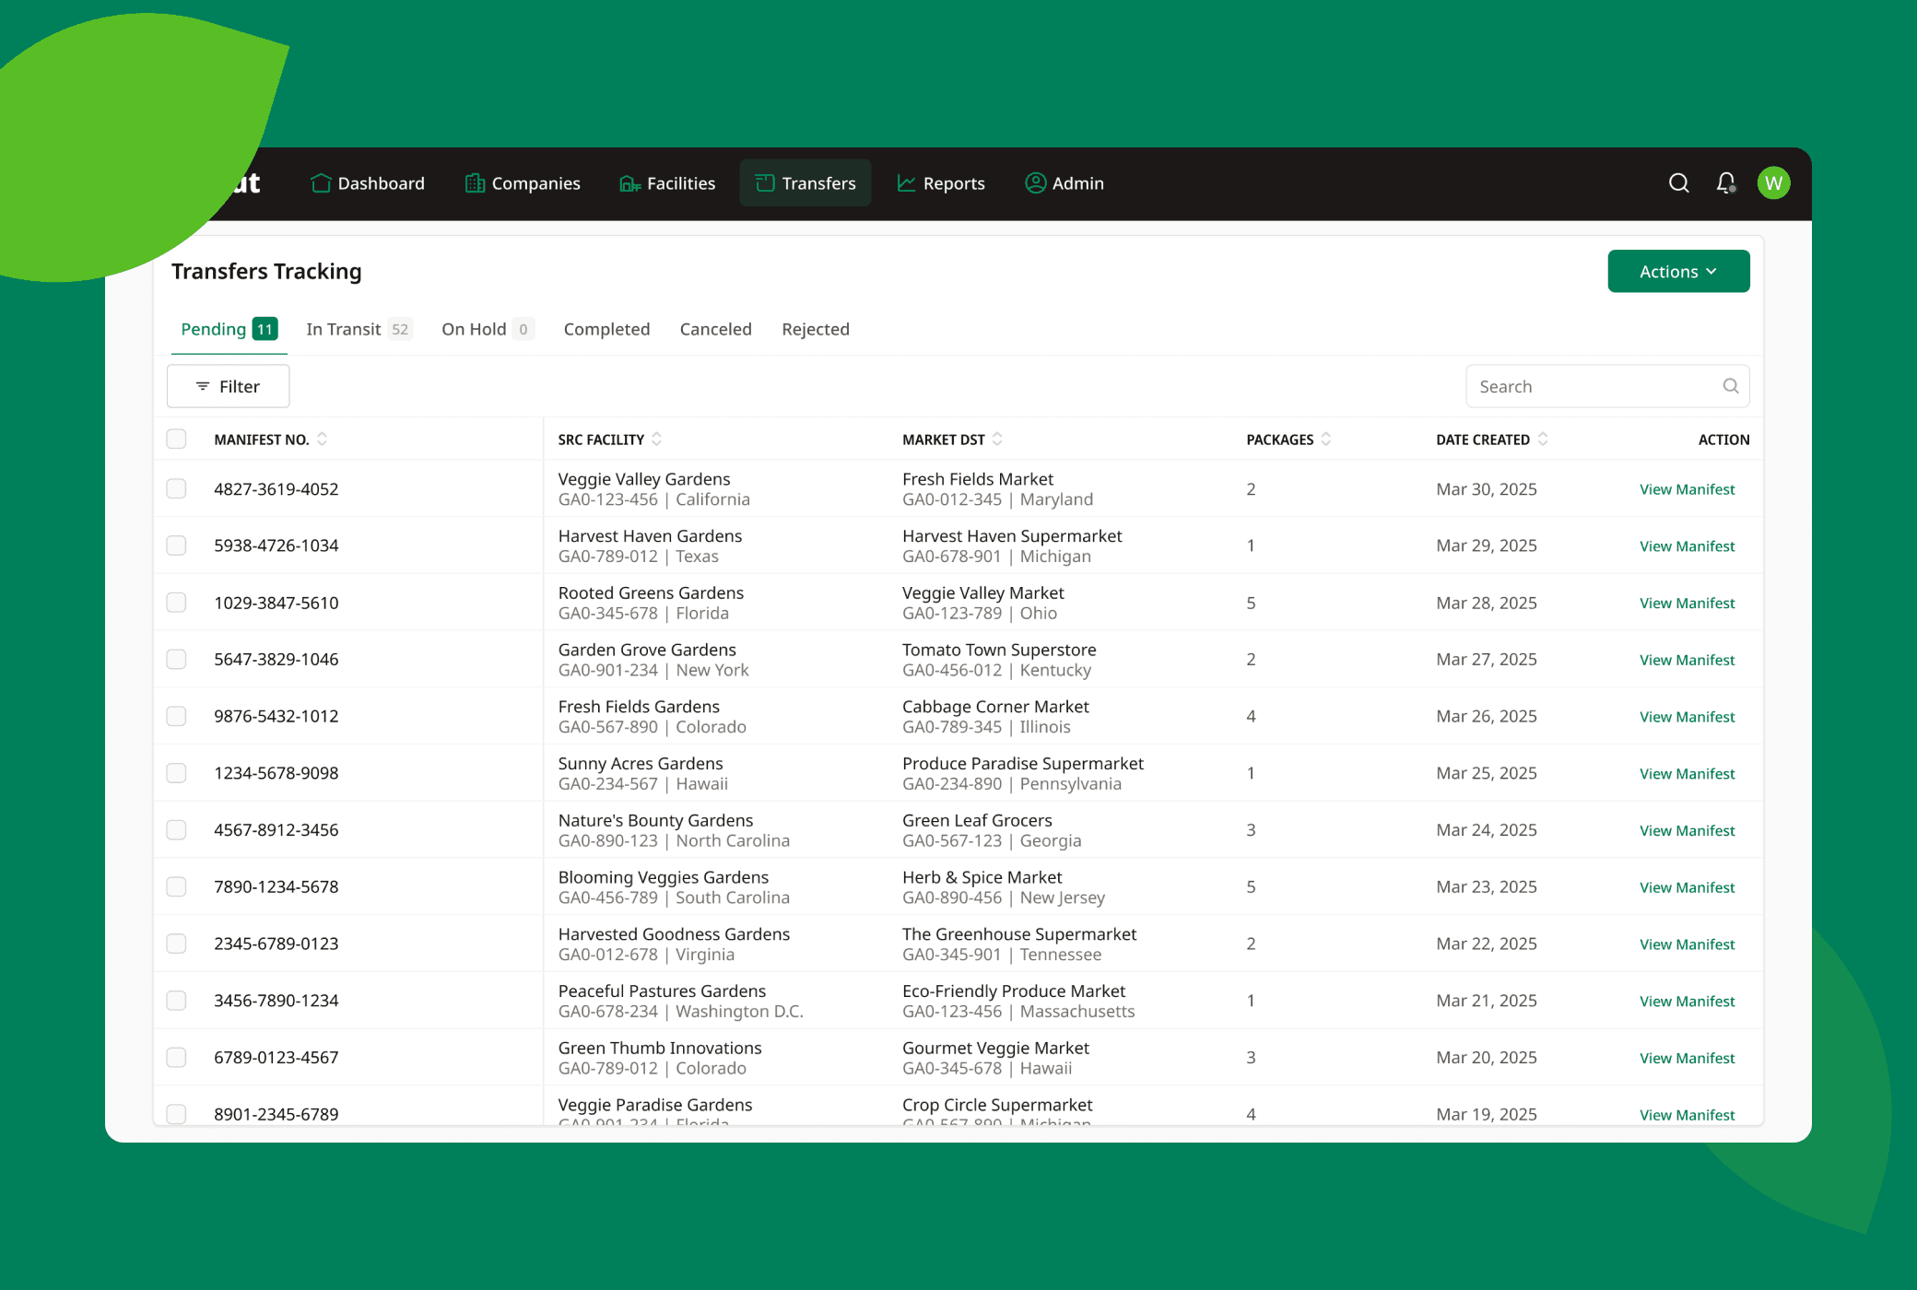Viewport: 1917px width, 1290px height.
Task: Sort by Date Created column arrows
Action: pyautogui.click(x=1543, y=440)
